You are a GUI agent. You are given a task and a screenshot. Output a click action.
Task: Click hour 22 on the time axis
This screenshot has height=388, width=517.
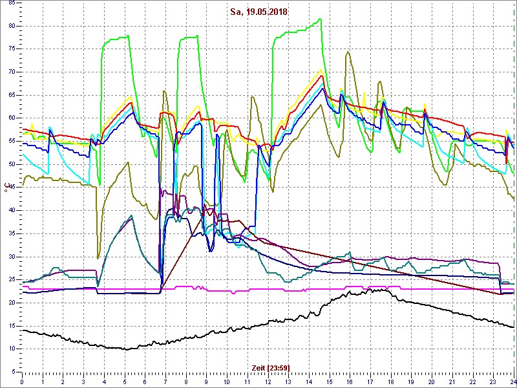[x=472, y=382]
